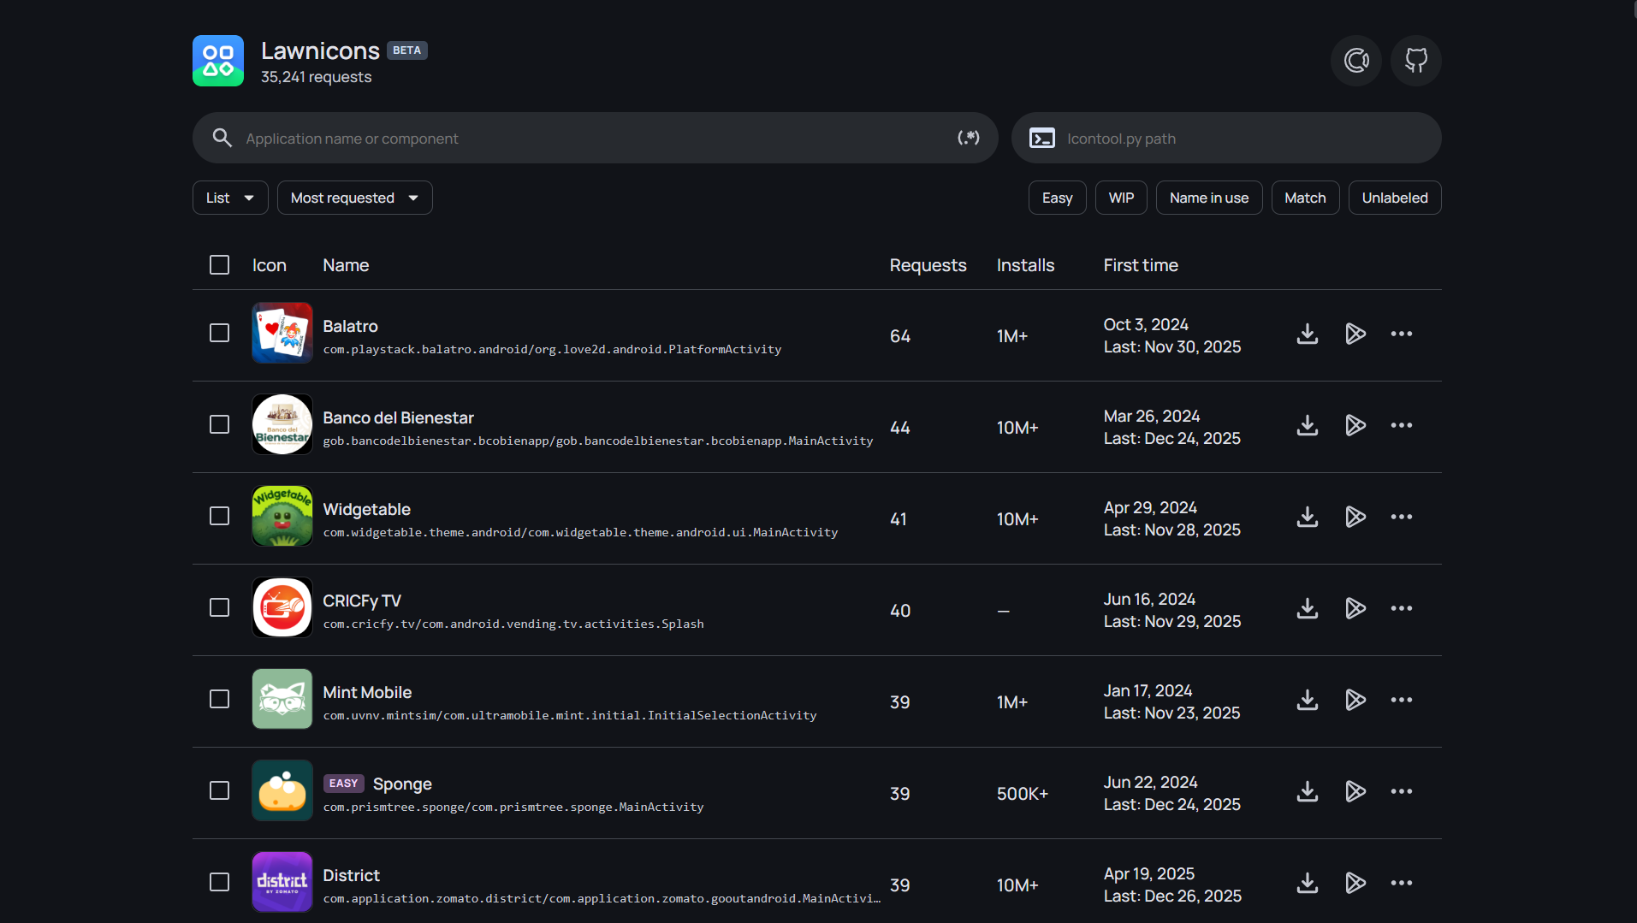1637x923 pixels.
Task: Open the List view dropdown
Action: coord(229,197)
